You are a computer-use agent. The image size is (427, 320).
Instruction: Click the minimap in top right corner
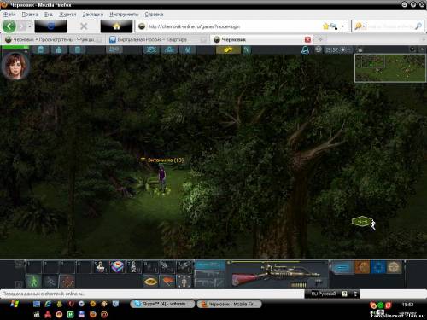point(390,68)
